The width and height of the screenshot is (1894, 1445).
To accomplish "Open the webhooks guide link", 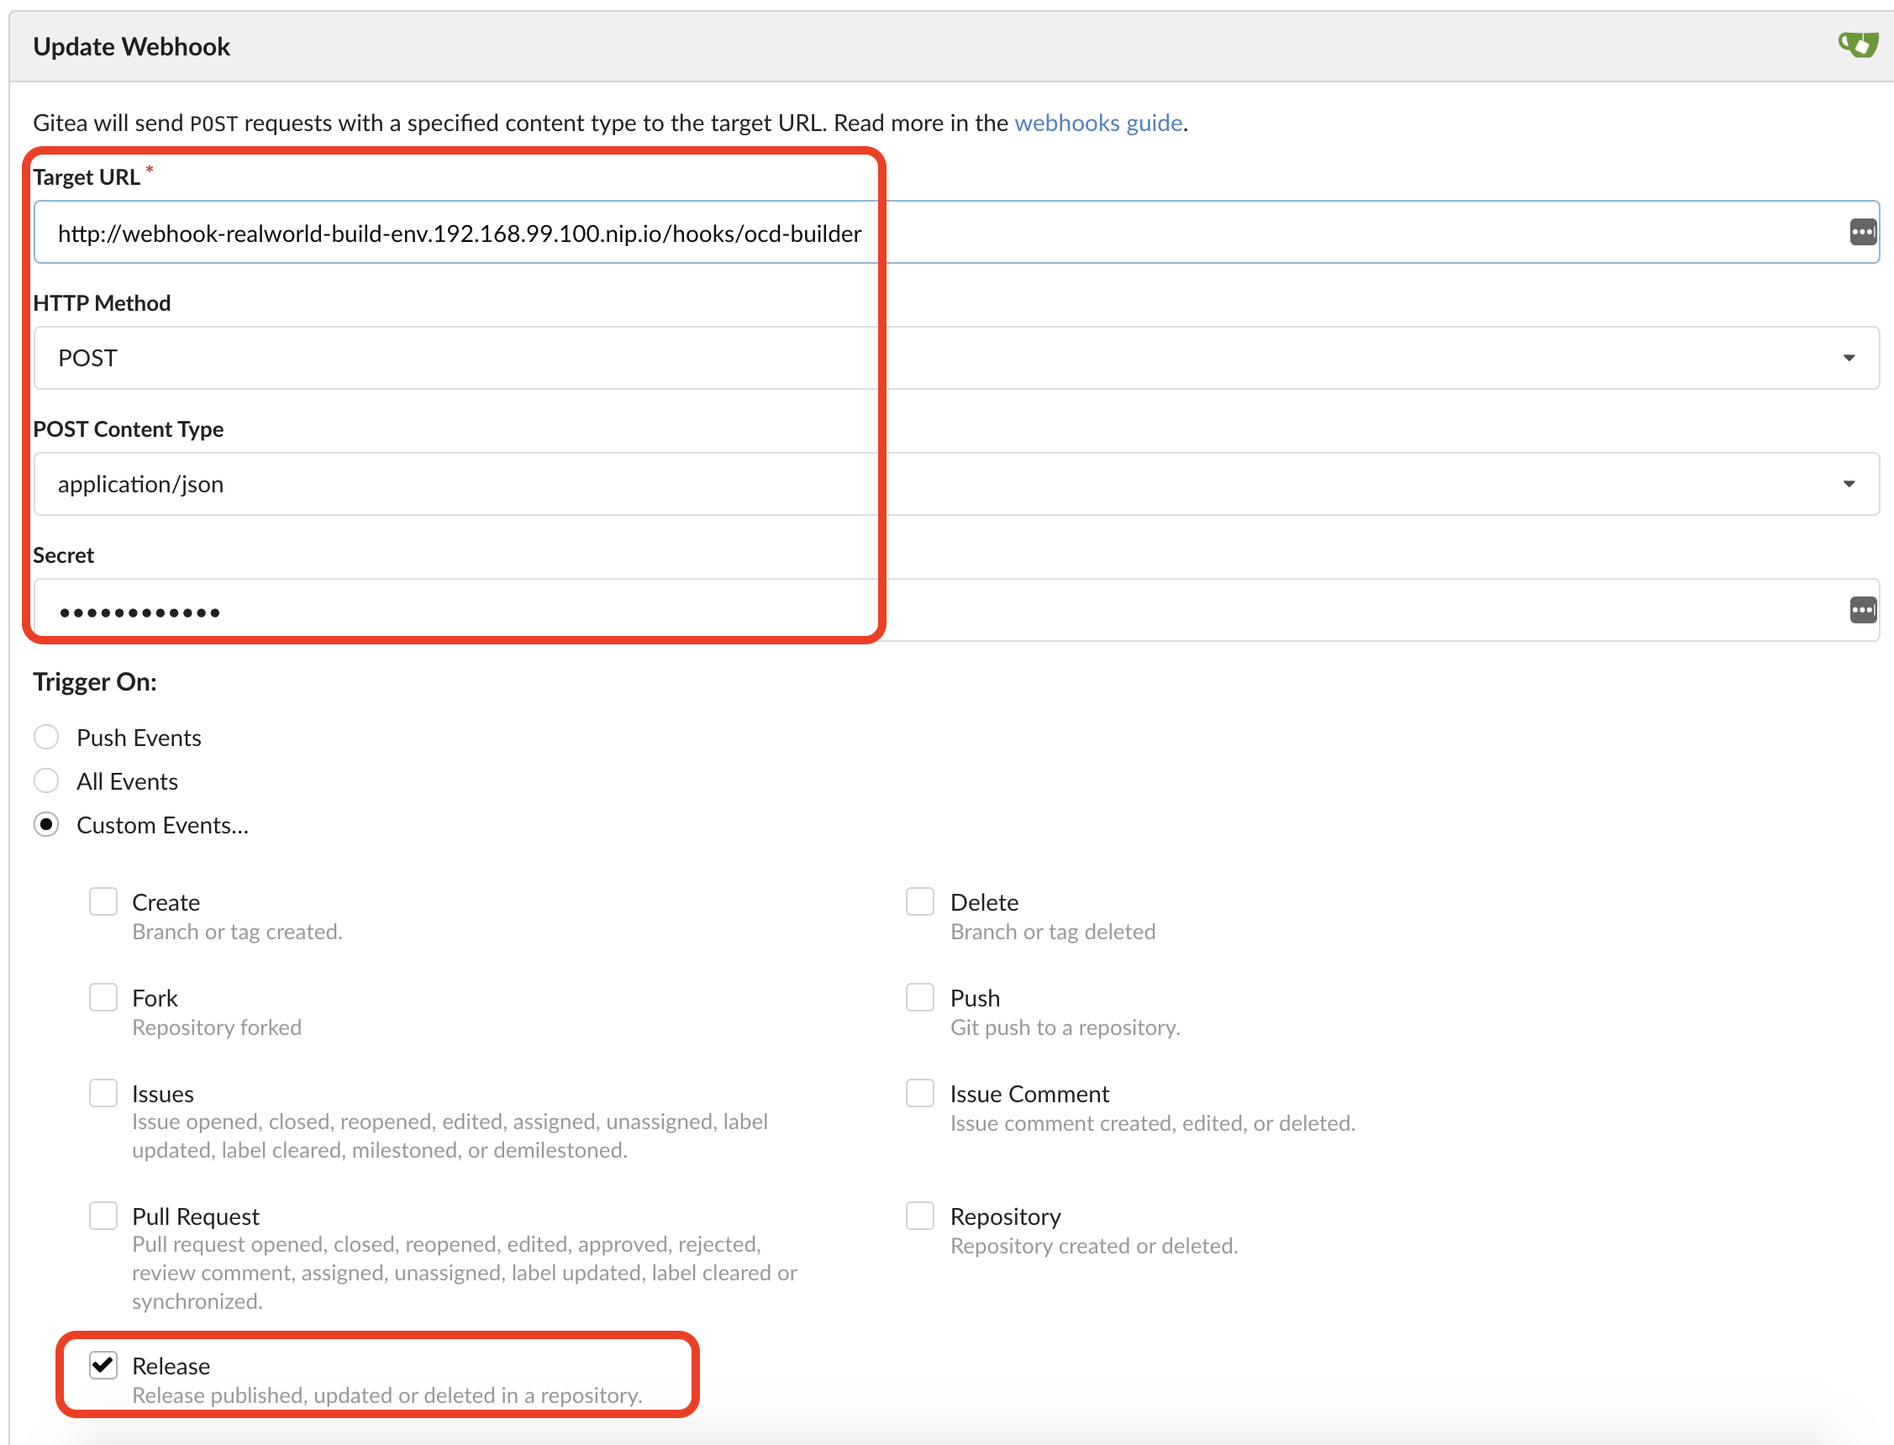I will point(1097,123).
